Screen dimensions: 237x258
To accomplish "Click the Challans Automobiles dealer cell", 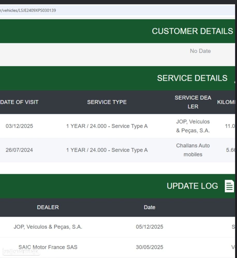I will click(193, 150).
